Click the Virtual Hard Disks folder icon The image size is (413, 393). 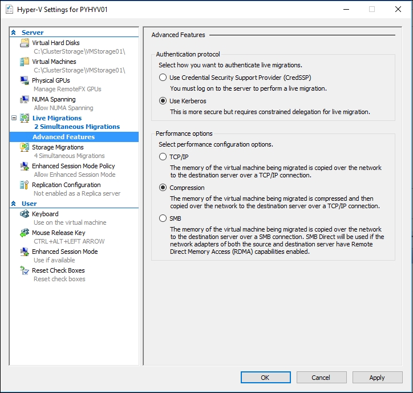tap(25, 43)
